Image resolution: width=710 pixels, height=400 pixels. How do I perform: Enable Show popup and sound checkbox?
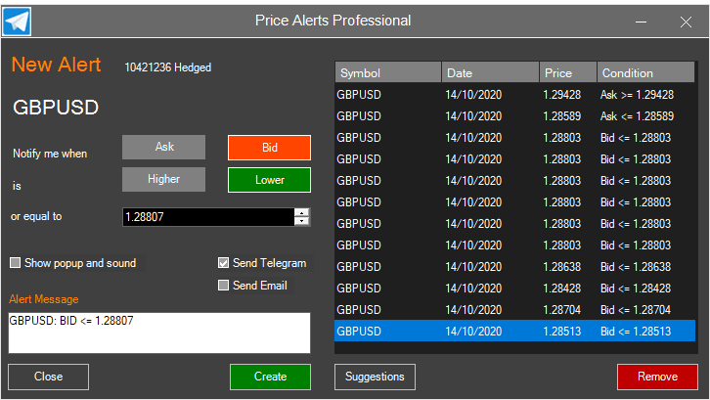pyautogui.click(x=16, y=263)
